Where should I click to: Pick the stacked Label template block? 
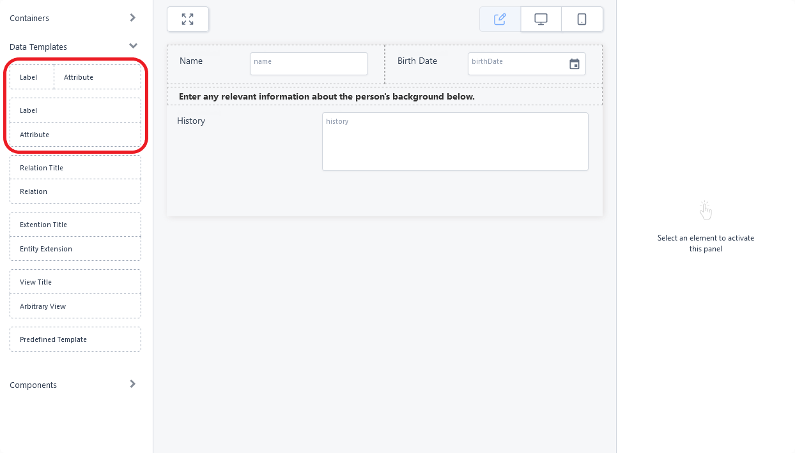(75, 110)
